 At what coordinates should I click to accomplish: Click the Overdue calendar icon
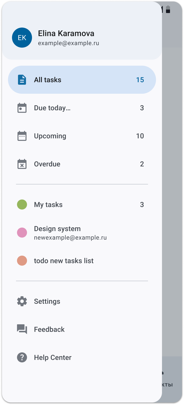tap(22, 164)
